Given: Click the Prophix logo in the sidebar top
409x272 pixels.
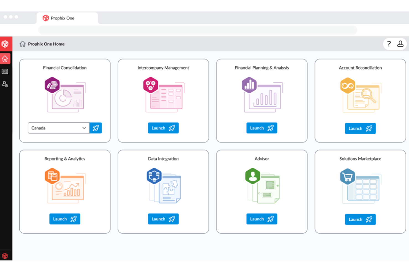Looking at the screenshot, I should tap(5, 44).
